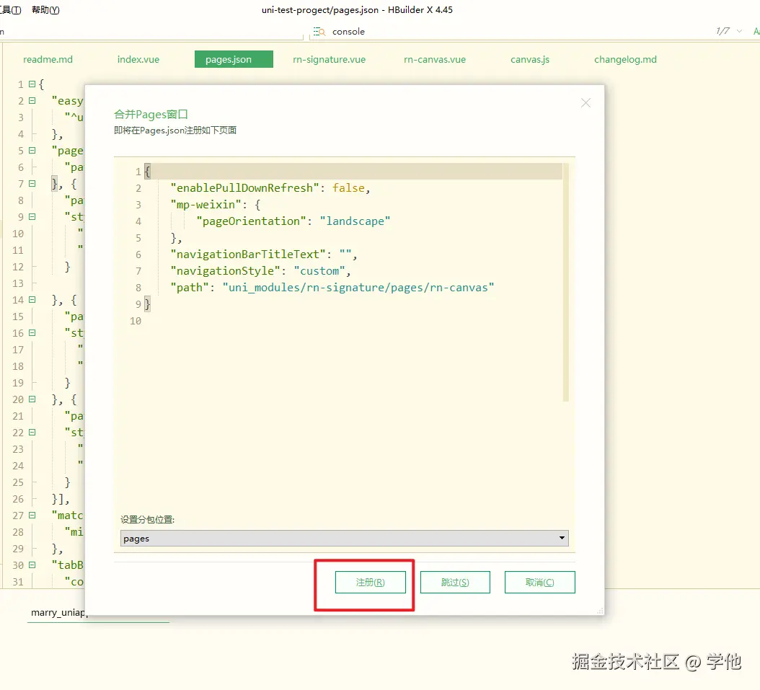
Task: Collapse the fold marker on line 20
Action: (32, 399)
